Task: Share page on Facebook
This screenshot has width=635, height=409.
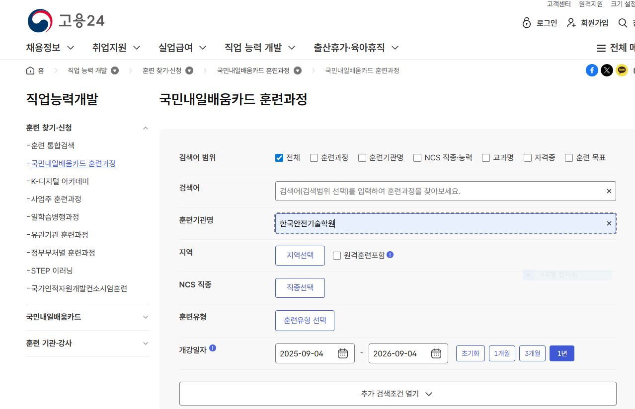Action: click(592, 70)
